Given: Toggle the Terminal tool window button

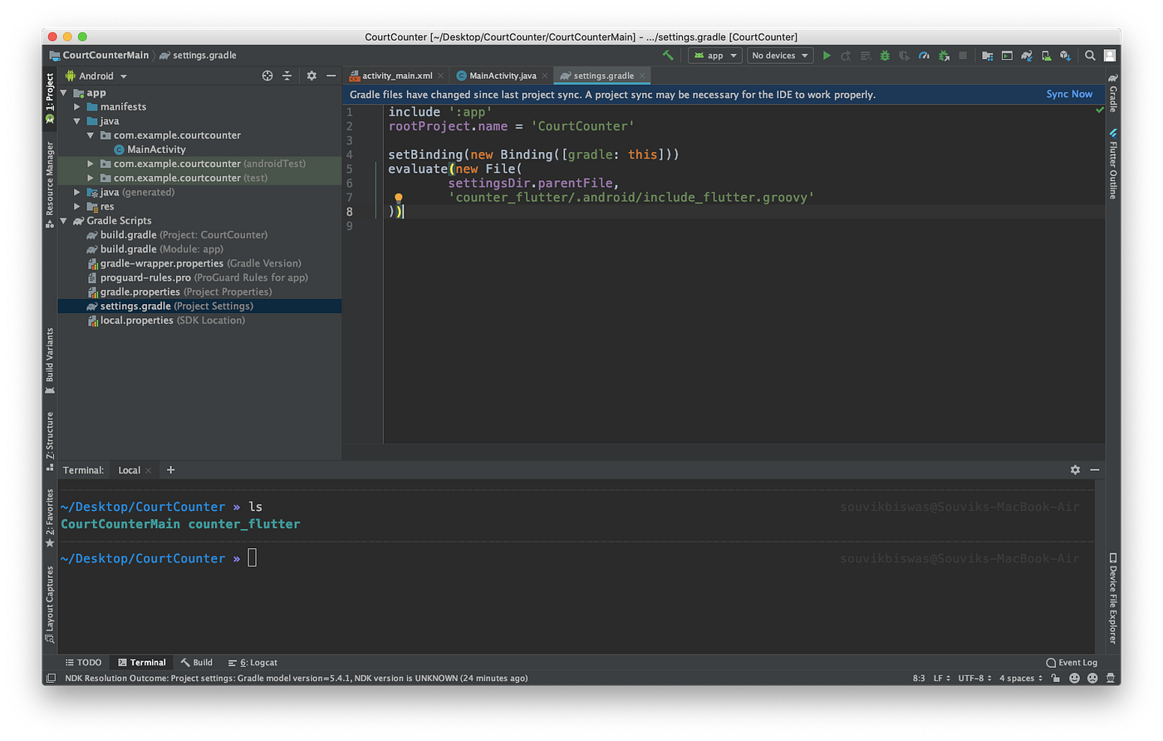Looking at the screenshot, I should 142,662.
